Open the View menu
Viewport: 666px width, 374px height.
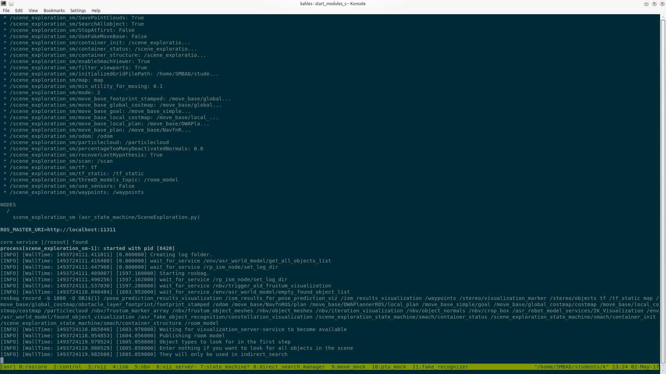click(x=33, y=11)
